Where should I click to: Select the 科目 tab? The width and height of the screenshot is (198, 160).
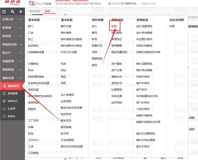point(48,11)
